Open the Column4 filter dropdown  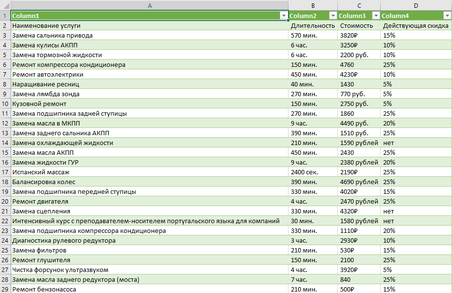pyautogui.click(x=448, y=16)
